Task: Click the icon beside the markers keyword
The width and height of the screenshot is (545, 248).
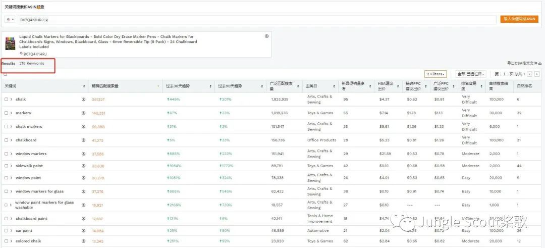Action: pos(84,113)
